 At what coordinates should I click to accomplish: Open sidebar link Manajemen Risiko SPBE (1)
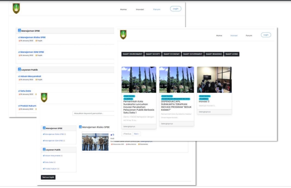coord(55,134)
